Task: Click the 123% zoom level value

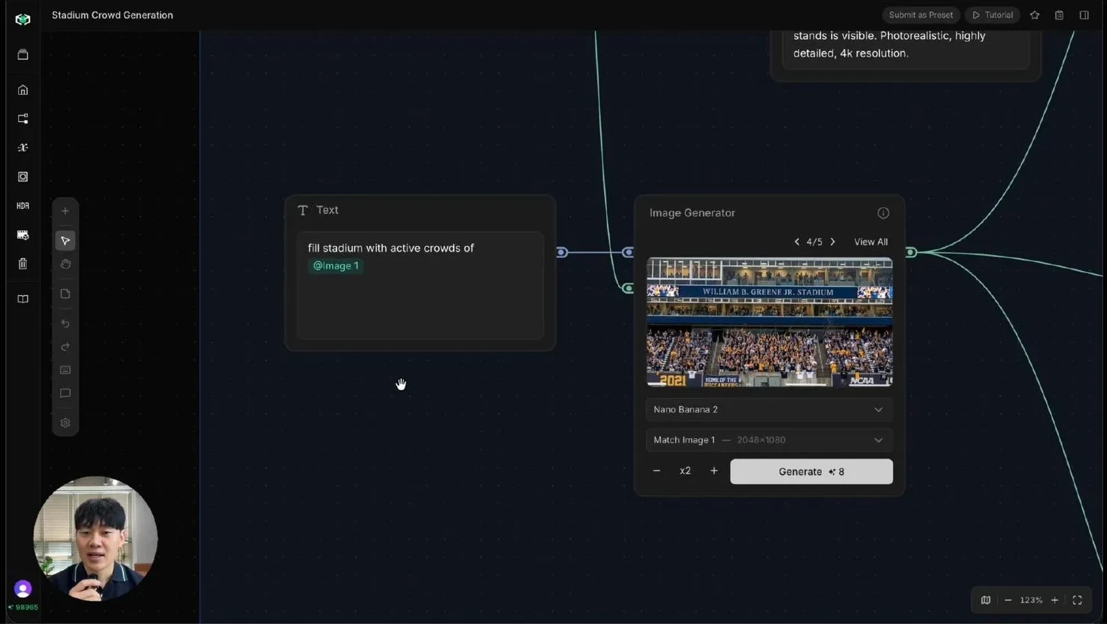Action: pyautogui.click(x=1031, y=600)
